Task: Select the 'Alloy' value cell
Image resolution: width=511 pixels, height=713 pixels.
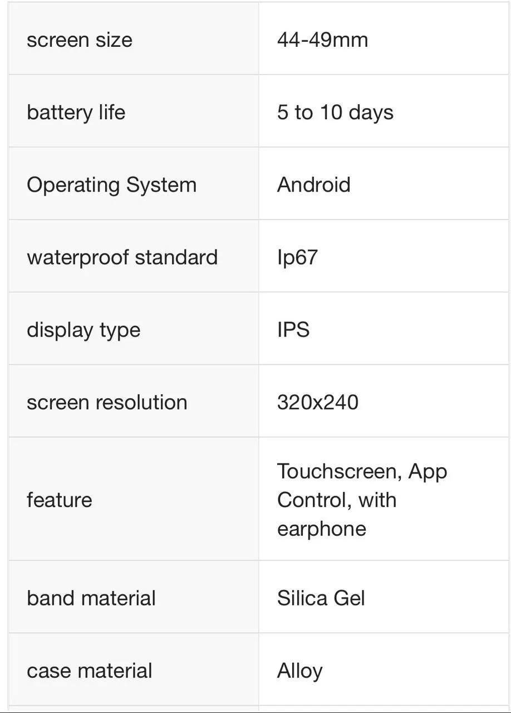Action: click(x=384, y=670)
